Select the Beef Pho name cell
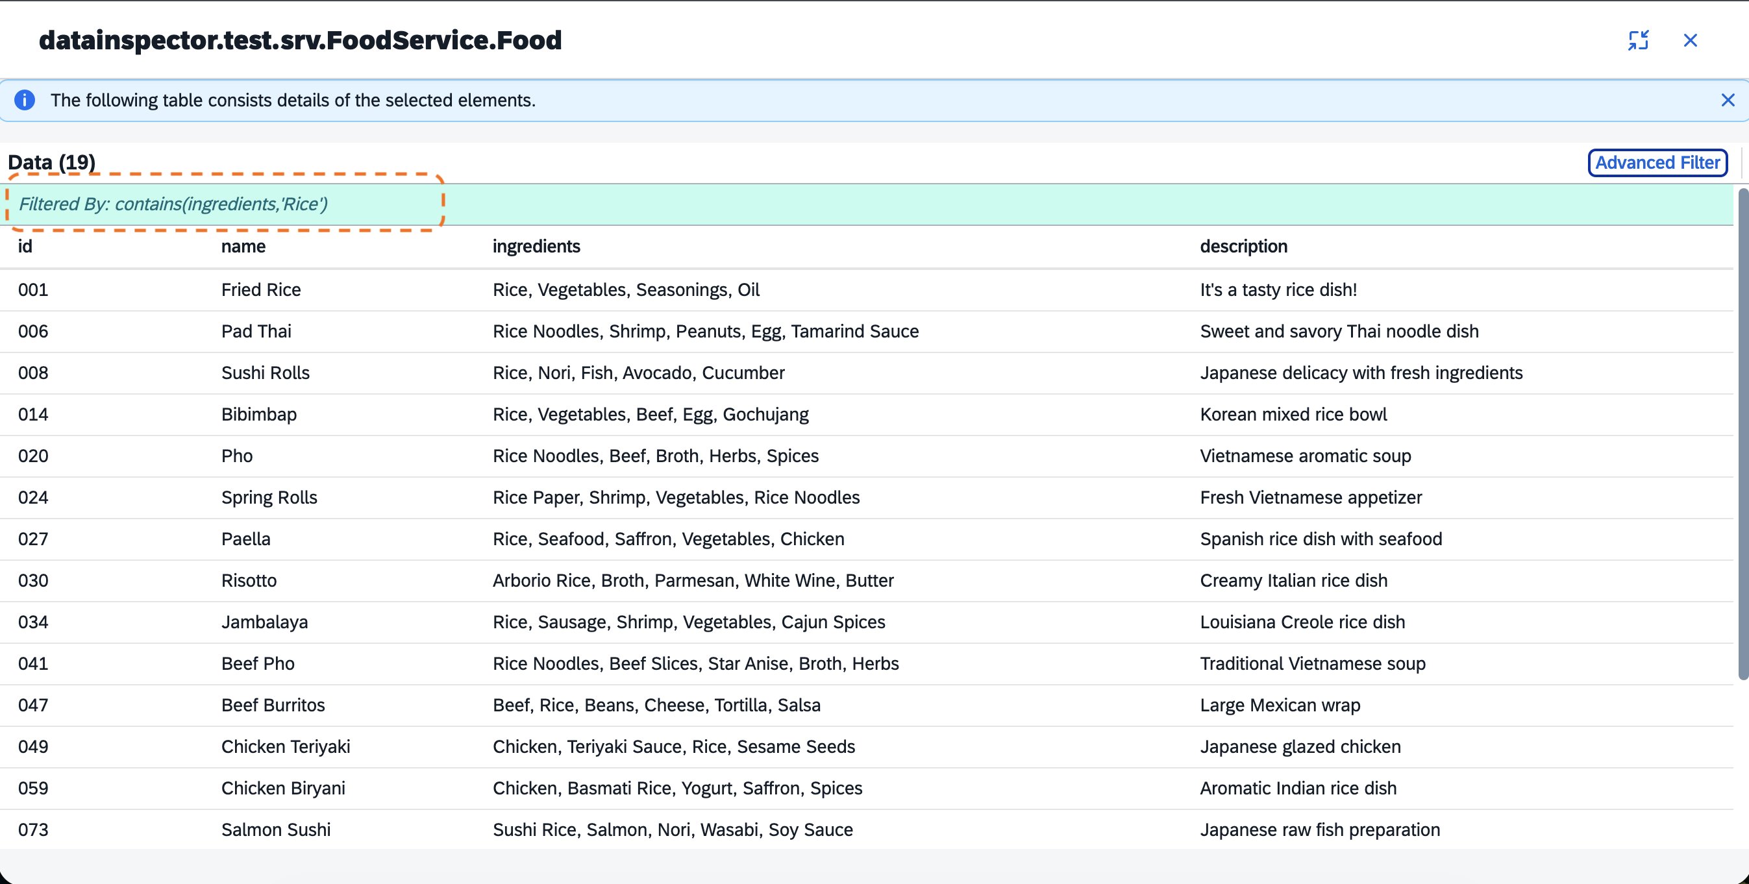The image size is (1749, 884). point(257,663)
